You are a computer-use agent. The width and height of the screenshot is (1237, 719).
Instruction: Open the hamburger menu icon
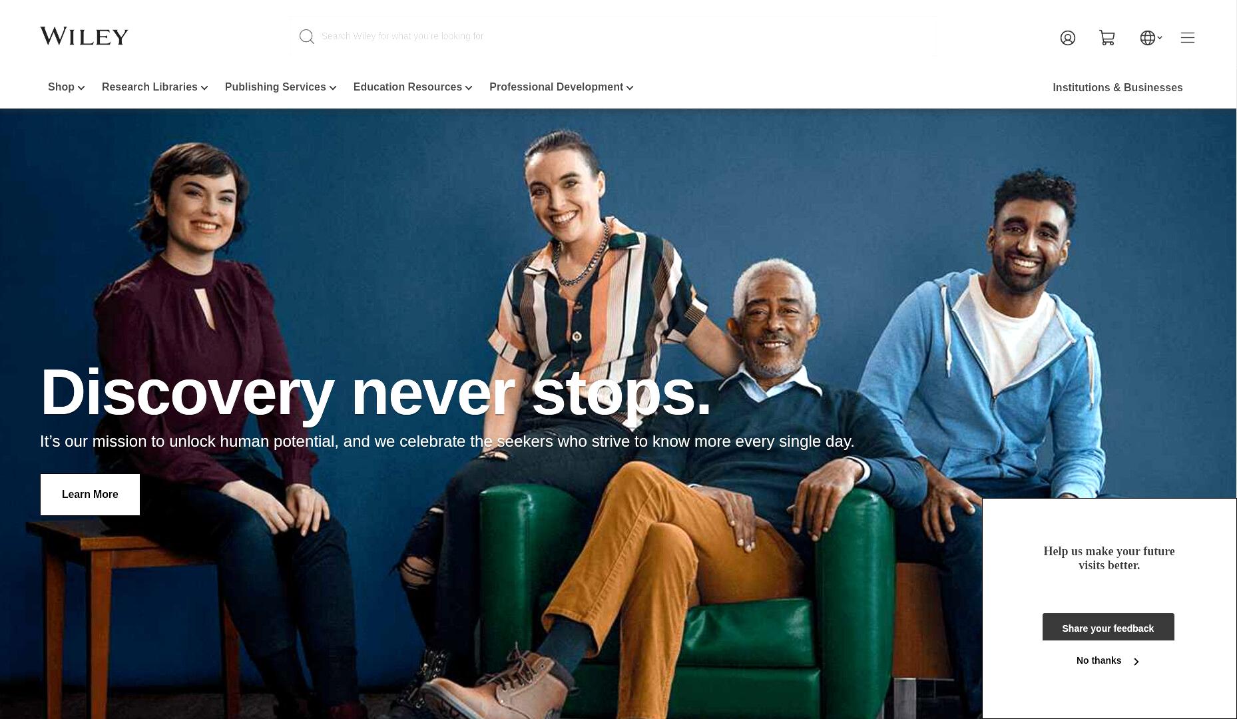click(1187, 38)
